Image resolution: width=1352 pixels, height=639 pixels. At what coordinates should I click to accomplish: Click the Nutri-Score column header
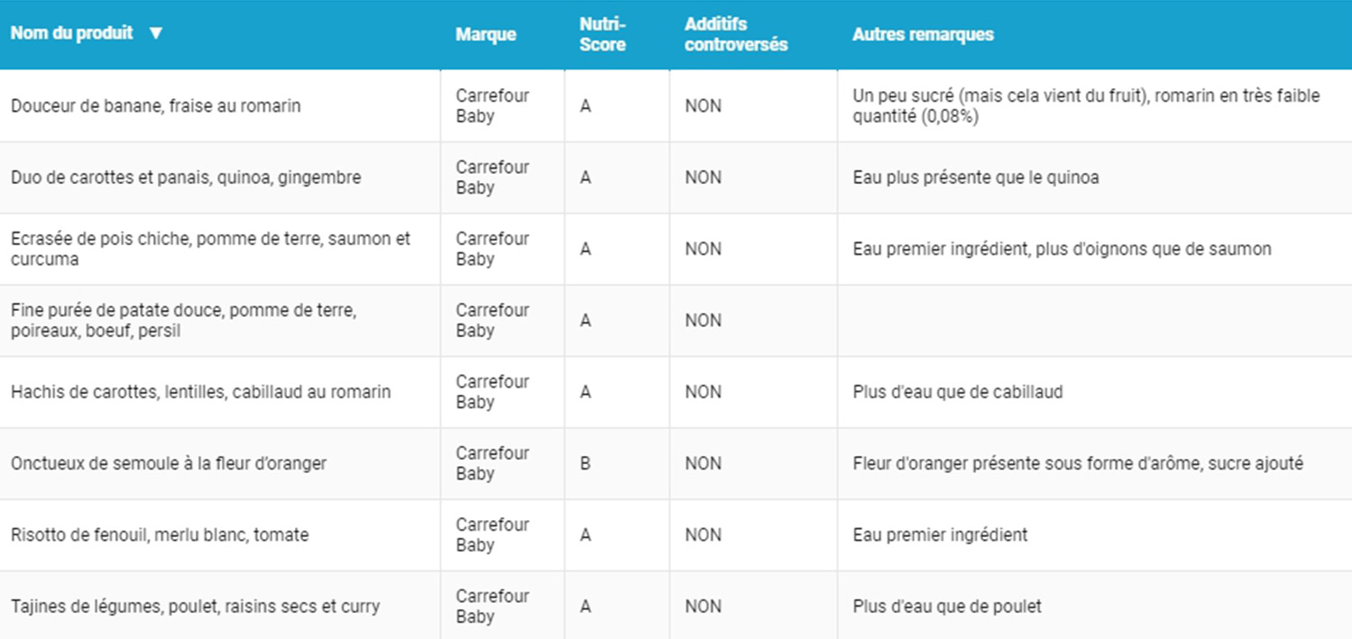click(x=602, y=34)
